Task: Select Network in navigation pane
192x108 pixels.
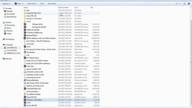Action: [8, 59]
